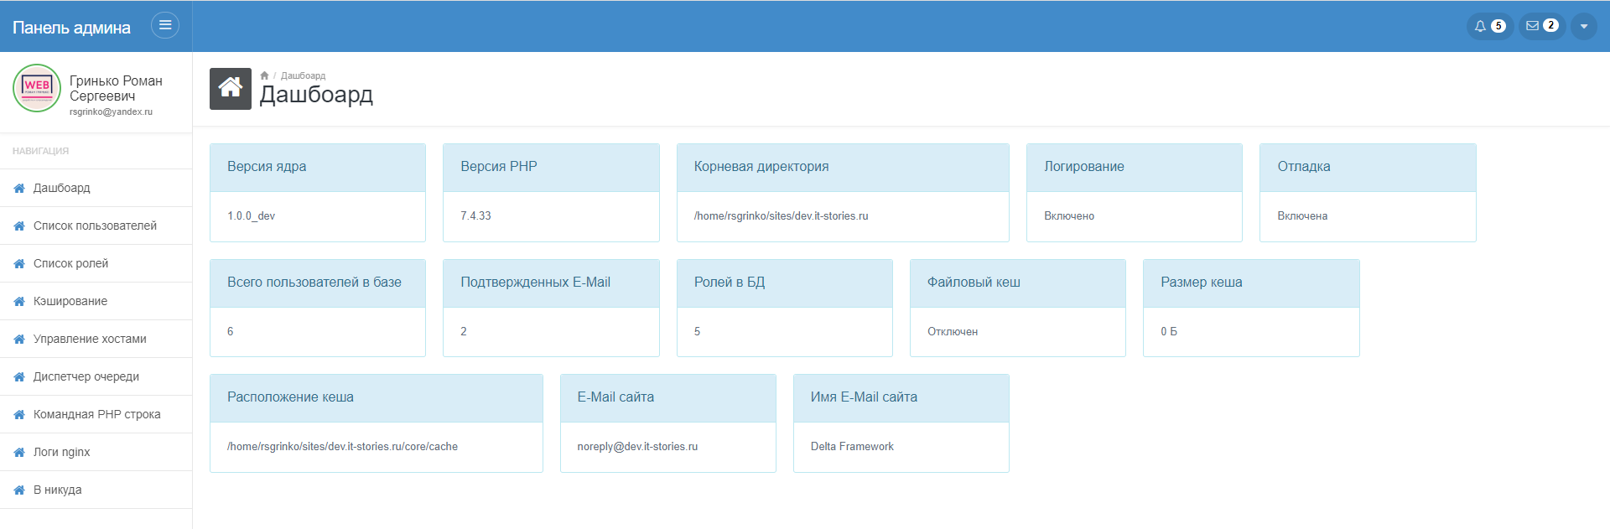The image size is (1610, 529).
Task: Click the home breadcrumb icon
Action: (264, 75)
